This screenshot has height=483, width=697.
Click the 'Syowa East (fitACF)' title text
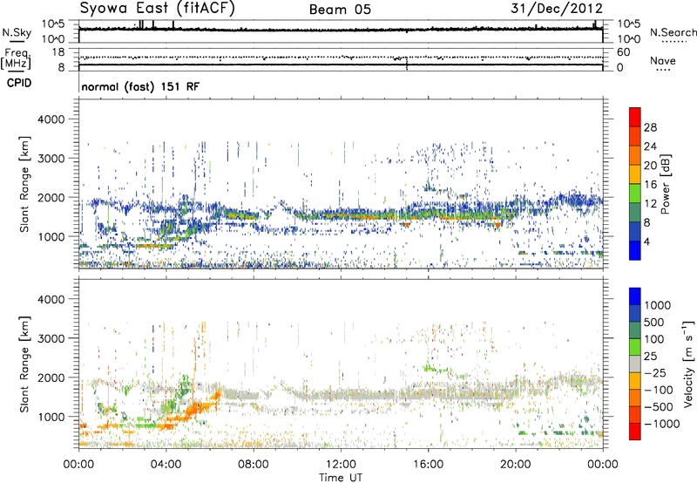click(157, 8)
